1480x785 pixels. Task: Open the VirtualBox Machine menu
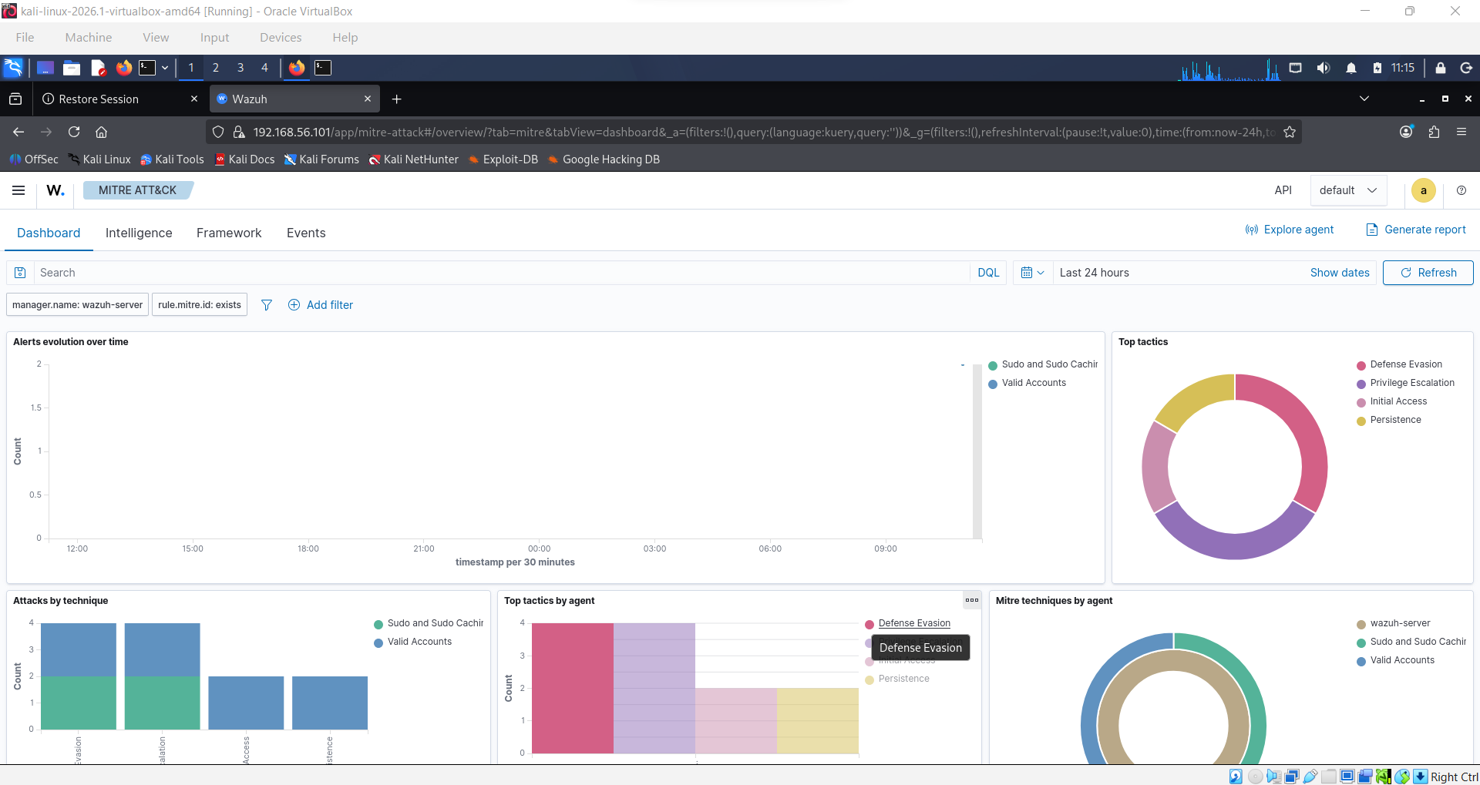click(x=89, y=37)
